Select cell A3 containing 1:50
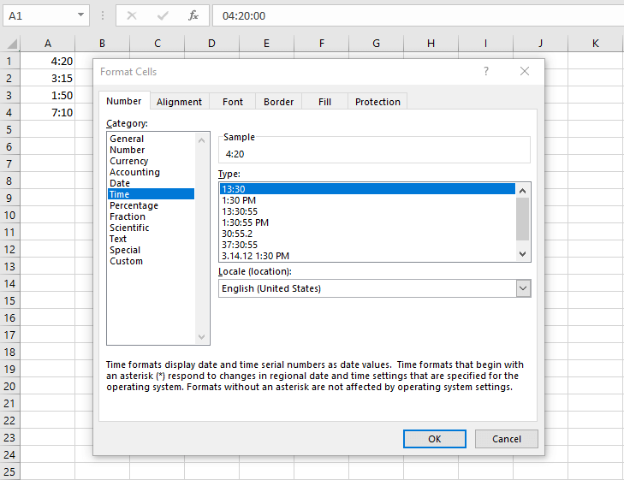The image size is (624, 480). [47, 96]
